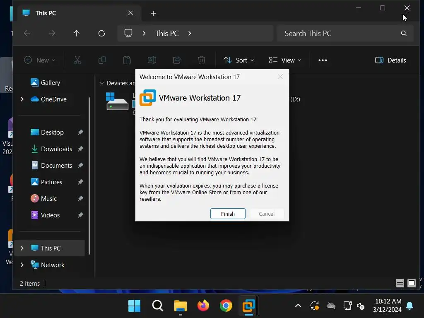Unpin Desktop using its pin icon
The image size is (424, 318).
click(80, 132)
